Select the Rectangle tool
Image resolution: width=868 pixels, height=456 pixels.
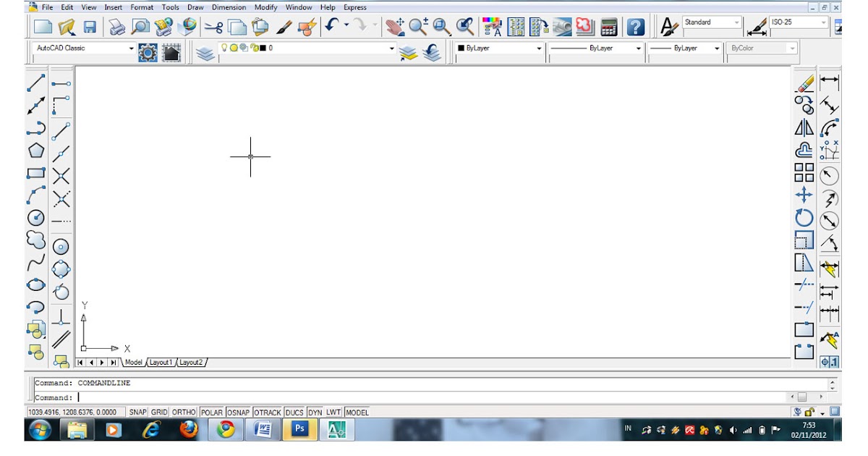[x=36, y=173]
